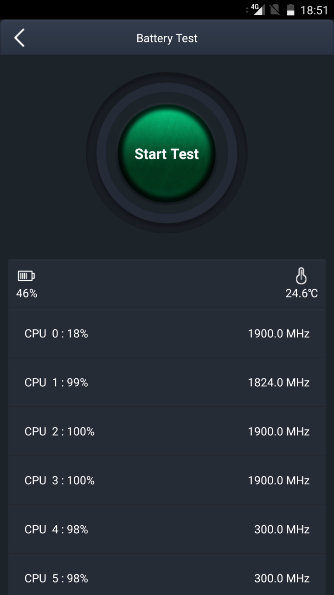Select the CPU 1 : 99% row
334x595 pixels.
coord(167,383)
